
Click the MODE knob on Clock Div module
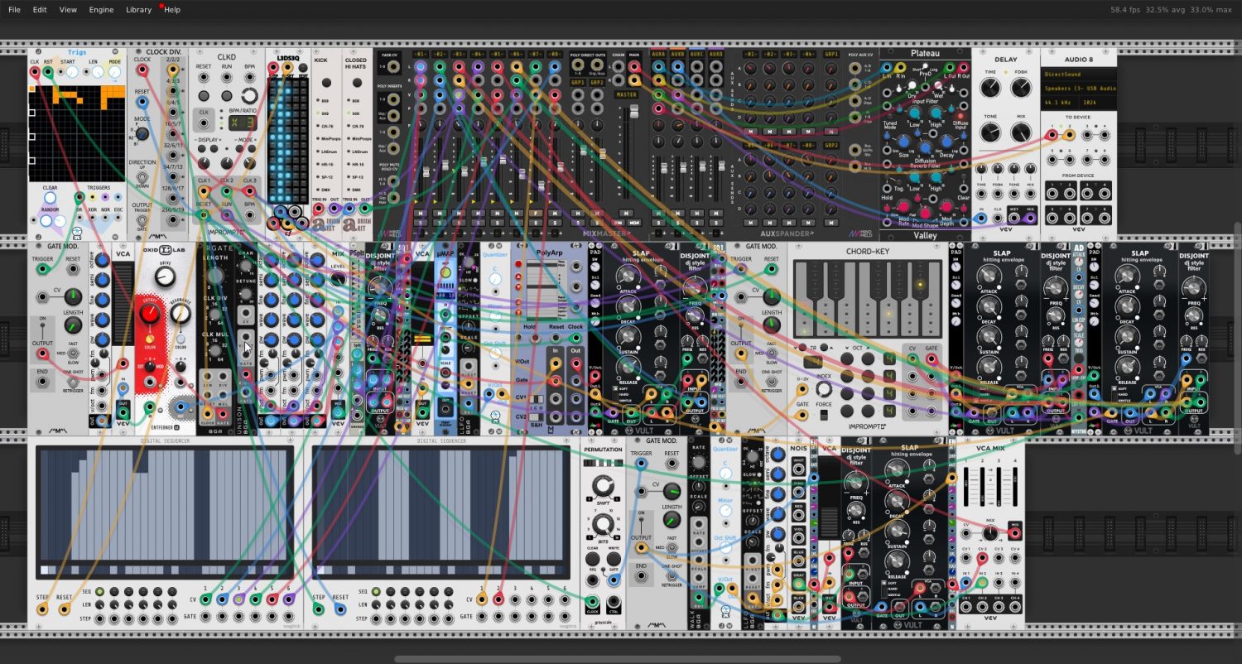click(x=142, y=134)
